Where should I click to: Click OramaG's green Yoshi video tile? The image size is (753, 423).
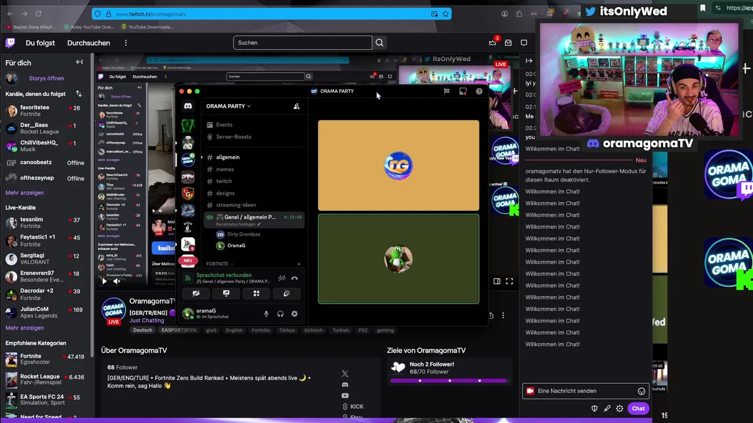click(398, 259)
